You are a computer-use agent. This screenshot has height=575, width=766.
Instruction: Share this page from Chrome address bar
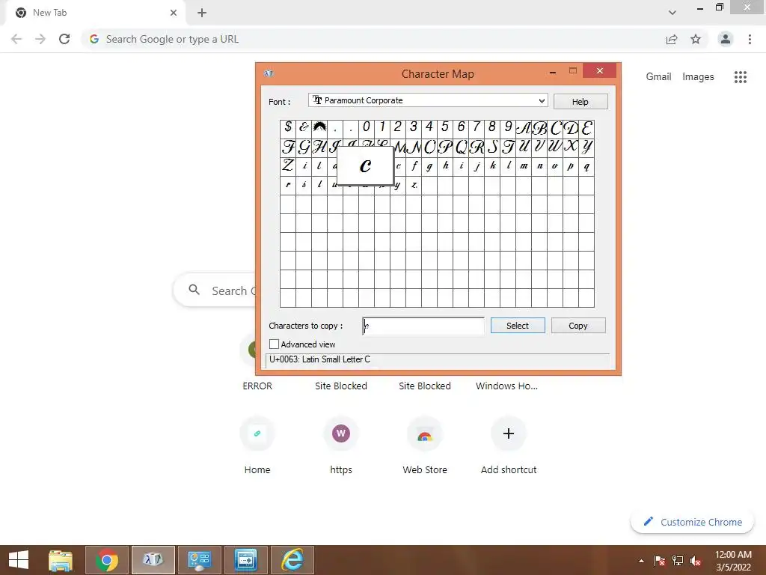672,39
